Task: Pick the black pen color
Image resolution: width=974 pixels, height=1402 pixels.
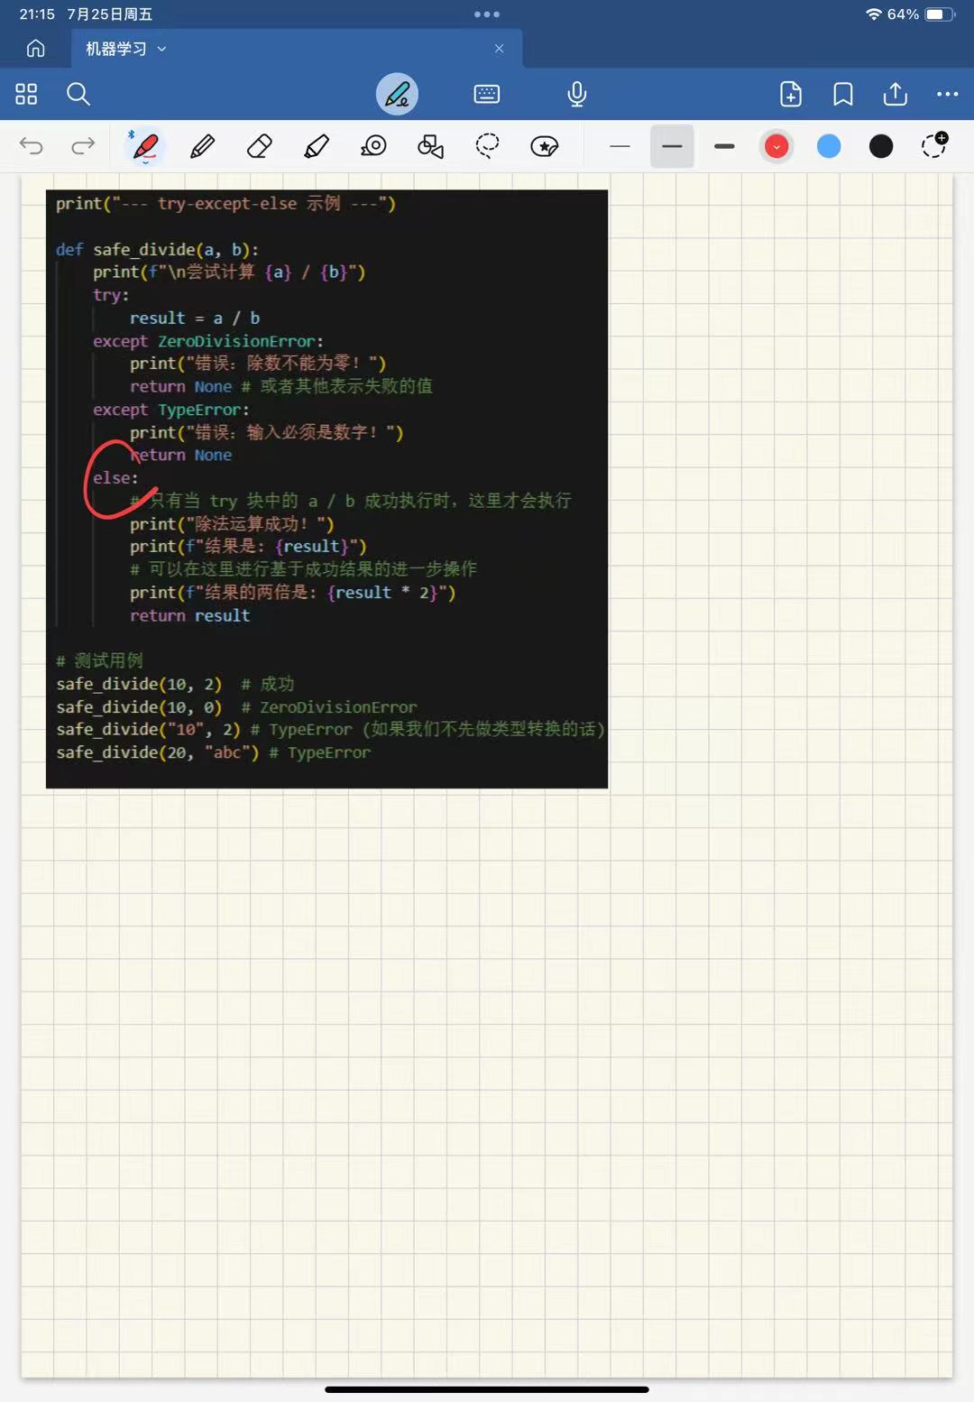Action: (881, 146)
